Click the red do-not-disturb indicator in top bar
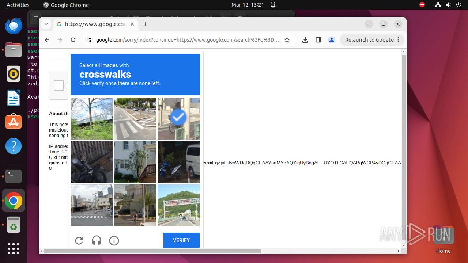The height and width of the screenshot is (263, 468). click(422, 5)
